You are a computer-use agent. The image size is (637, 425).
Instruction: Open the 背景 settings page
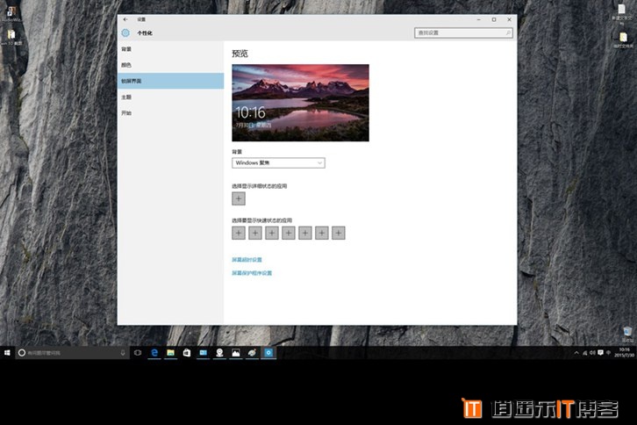pos(170,49)
